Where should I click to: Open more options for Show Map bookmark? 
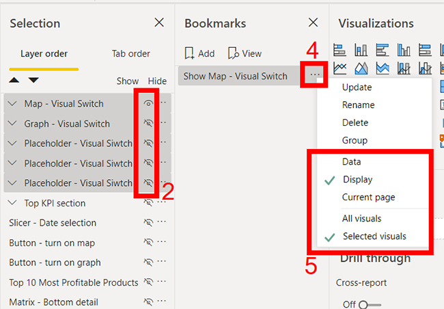point(314,76)
